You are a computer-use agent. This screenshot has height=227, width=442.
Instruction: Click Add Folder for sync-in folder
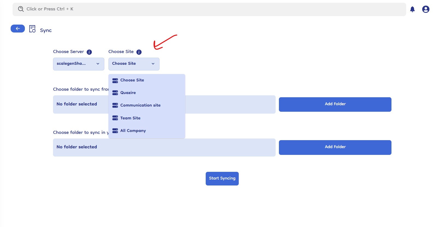335,147
